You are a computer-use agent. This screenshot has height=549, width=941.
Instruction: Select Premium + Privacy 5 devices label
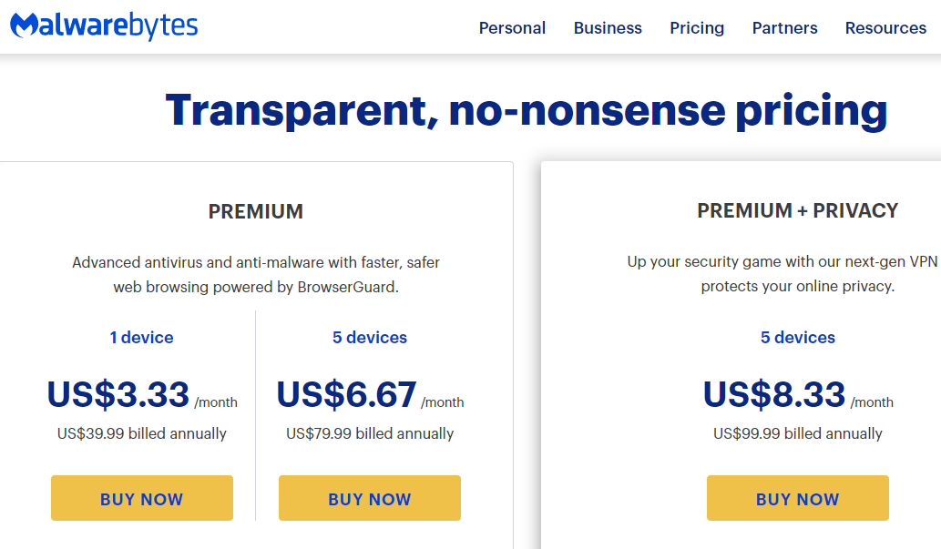click(798, 337)
